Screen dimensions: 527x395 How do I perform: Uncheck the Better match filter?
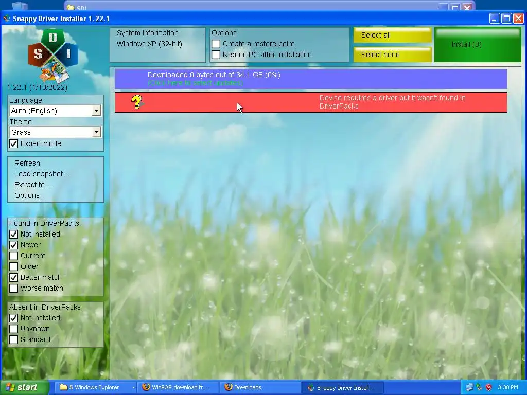click(x=13, y=277)
